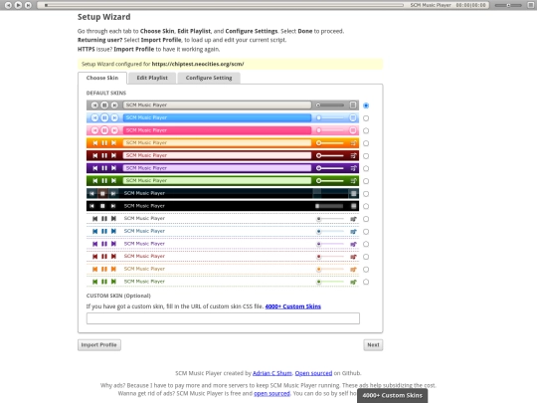The image size is (537, 403).
Task: Select the blue glossy skin radio button
Action: click(x=366, y=118)
